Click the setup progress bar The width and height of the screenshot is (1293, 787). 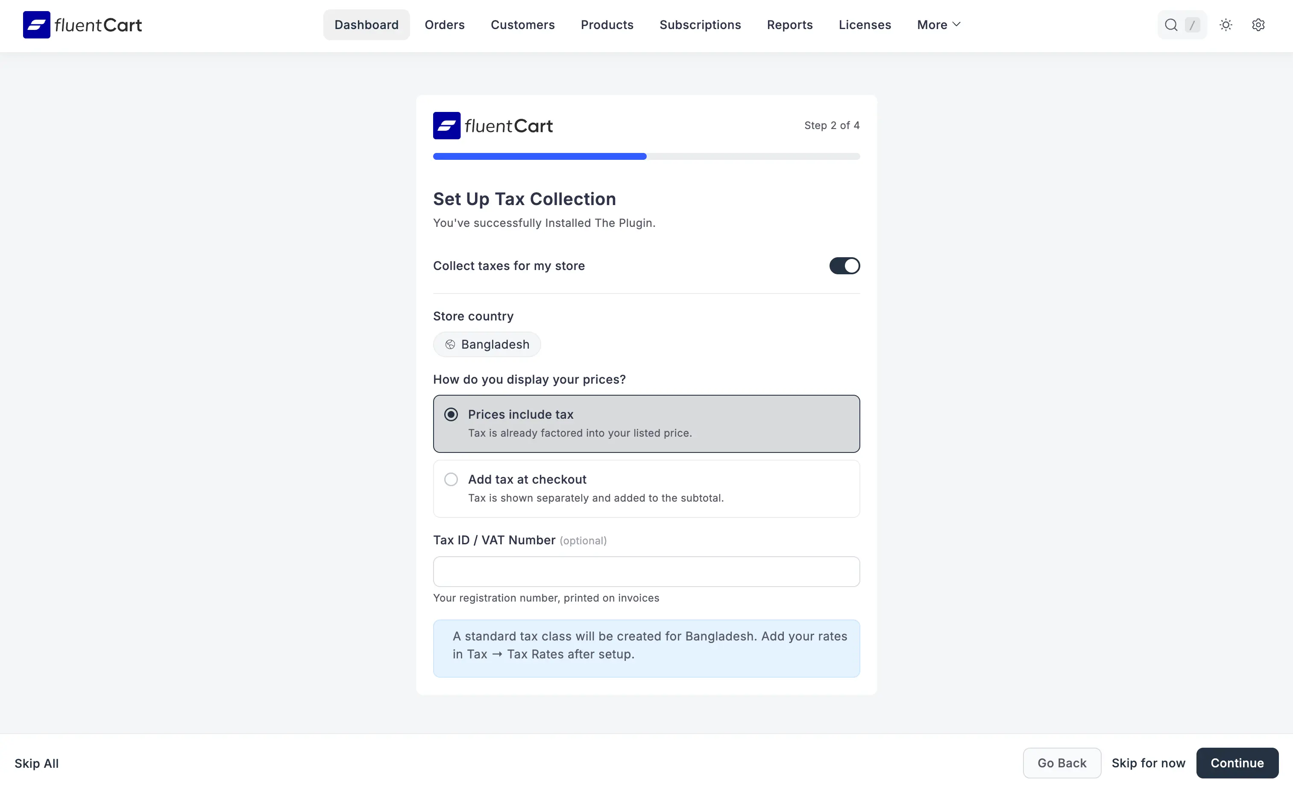[647, 156]
